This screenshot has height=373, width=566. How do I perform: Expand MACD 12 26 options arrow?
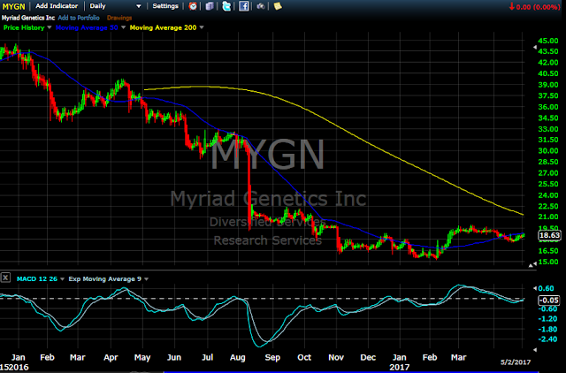(x=62, y=278)
